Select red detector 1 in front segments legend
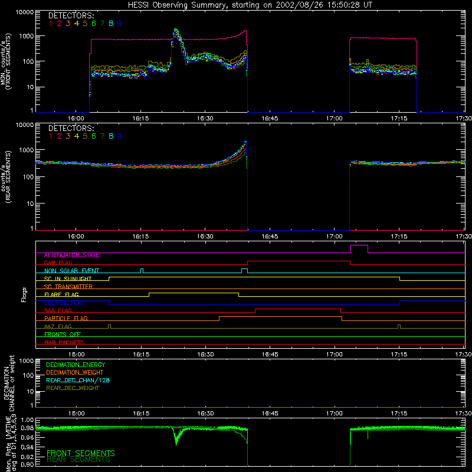This screenshot has height=472, width=472. [x=51, y=24]
